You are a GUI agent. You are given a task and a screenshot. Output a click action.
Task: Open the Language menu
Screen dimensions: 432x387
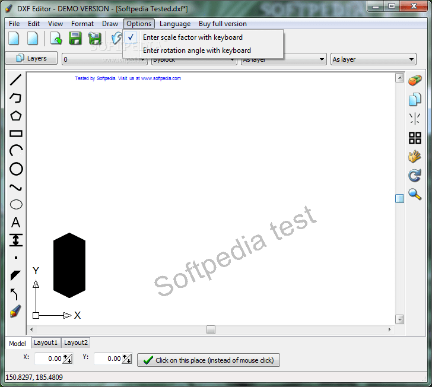point(175,24)
